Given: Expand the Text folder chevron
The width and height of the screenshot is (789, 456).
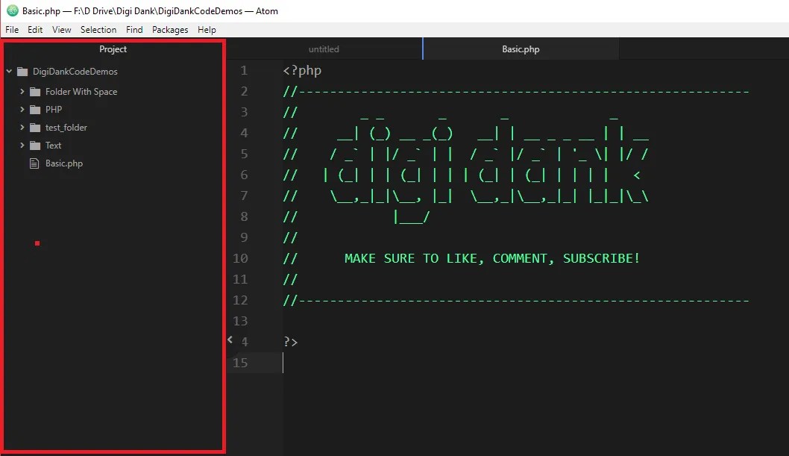Looking at the screenshot, I should click(22, 146).
